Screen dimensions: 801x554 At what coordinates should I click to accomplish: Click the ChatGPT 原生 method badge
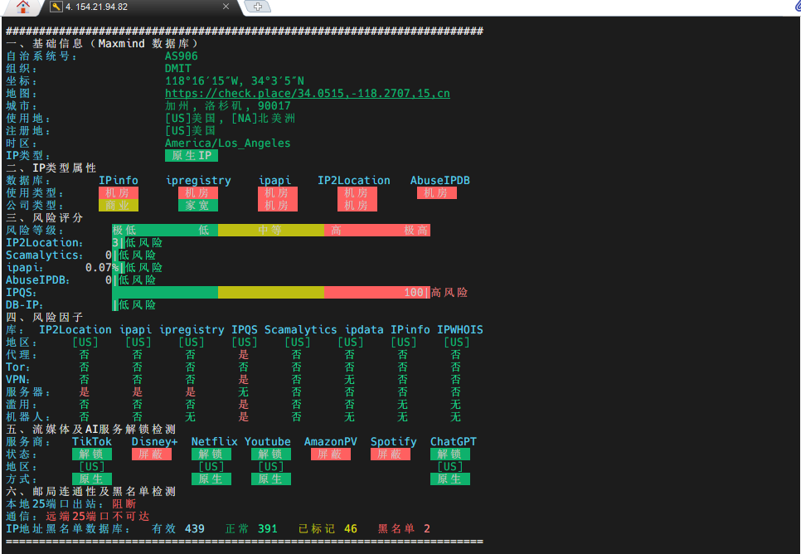click(x=449, y=479)
